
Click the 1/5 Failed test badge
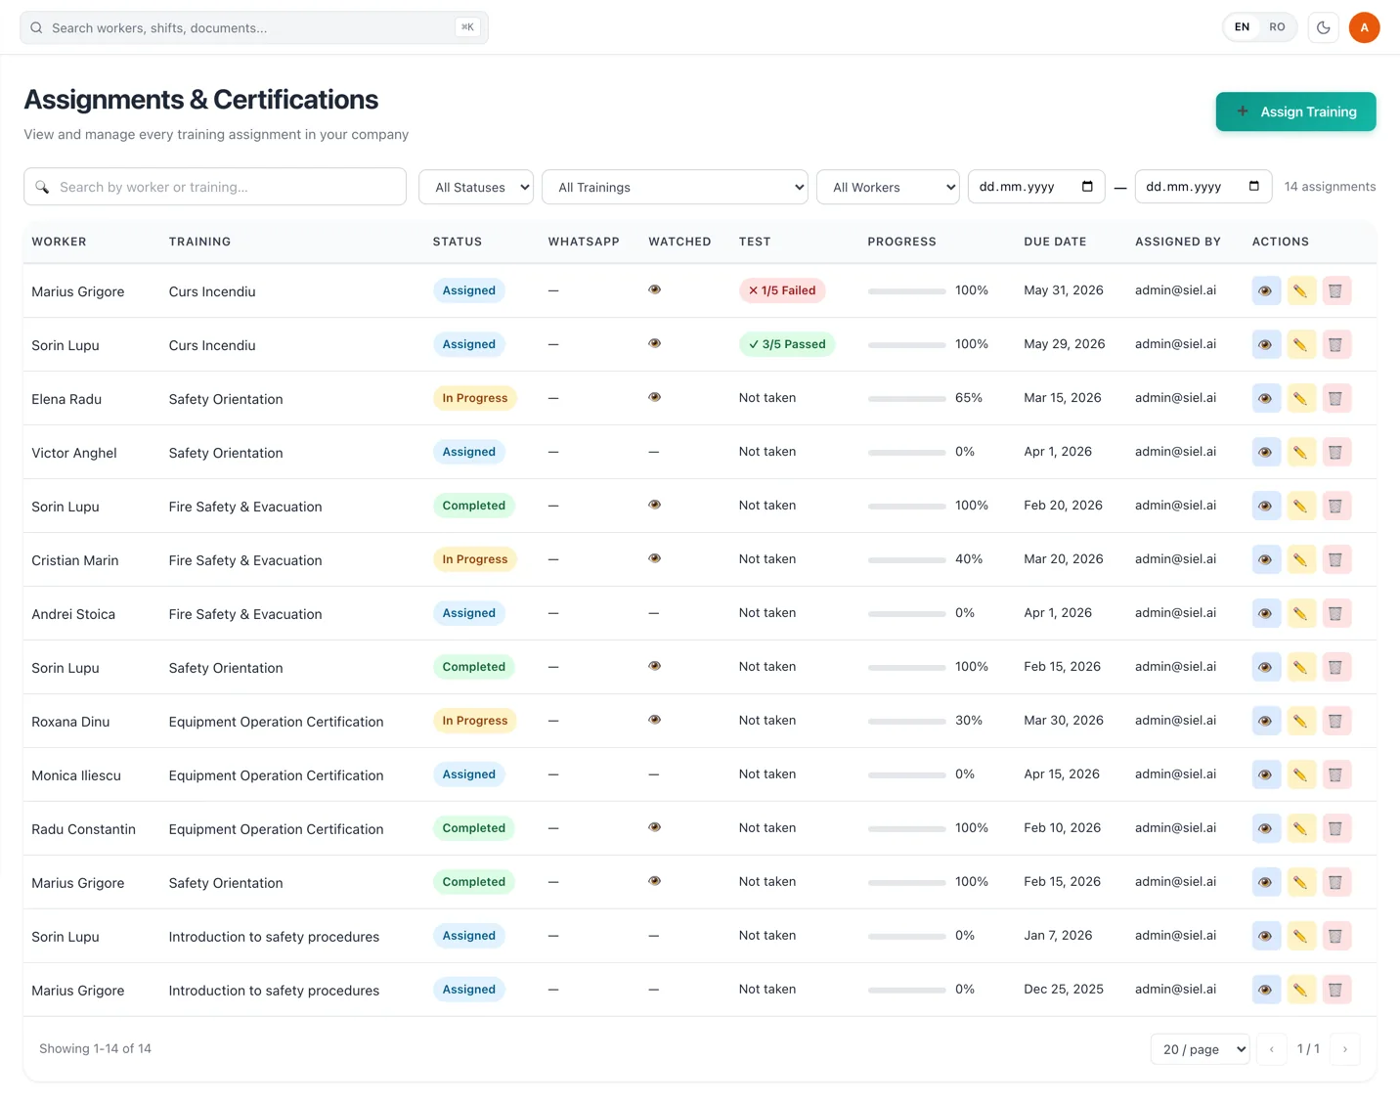pyautogui.click(x=782, y=290)
